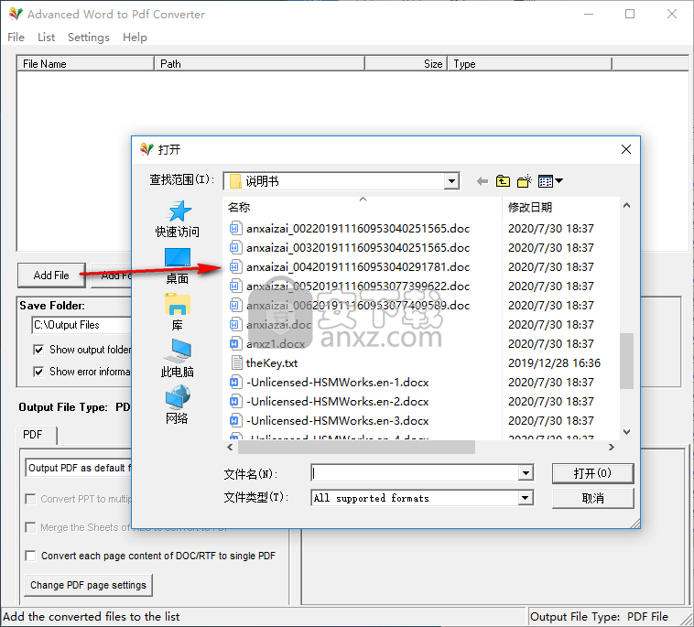694x627 pixels.
Task: Click the file list horizontal scrollbar thumb
Action: tap(356, 448)
